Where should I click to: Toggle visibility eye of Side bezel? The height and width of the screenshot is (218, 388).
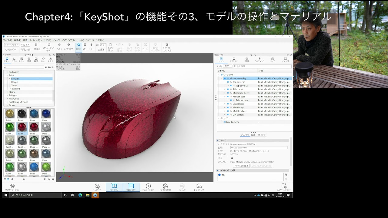tap(228, 89)
